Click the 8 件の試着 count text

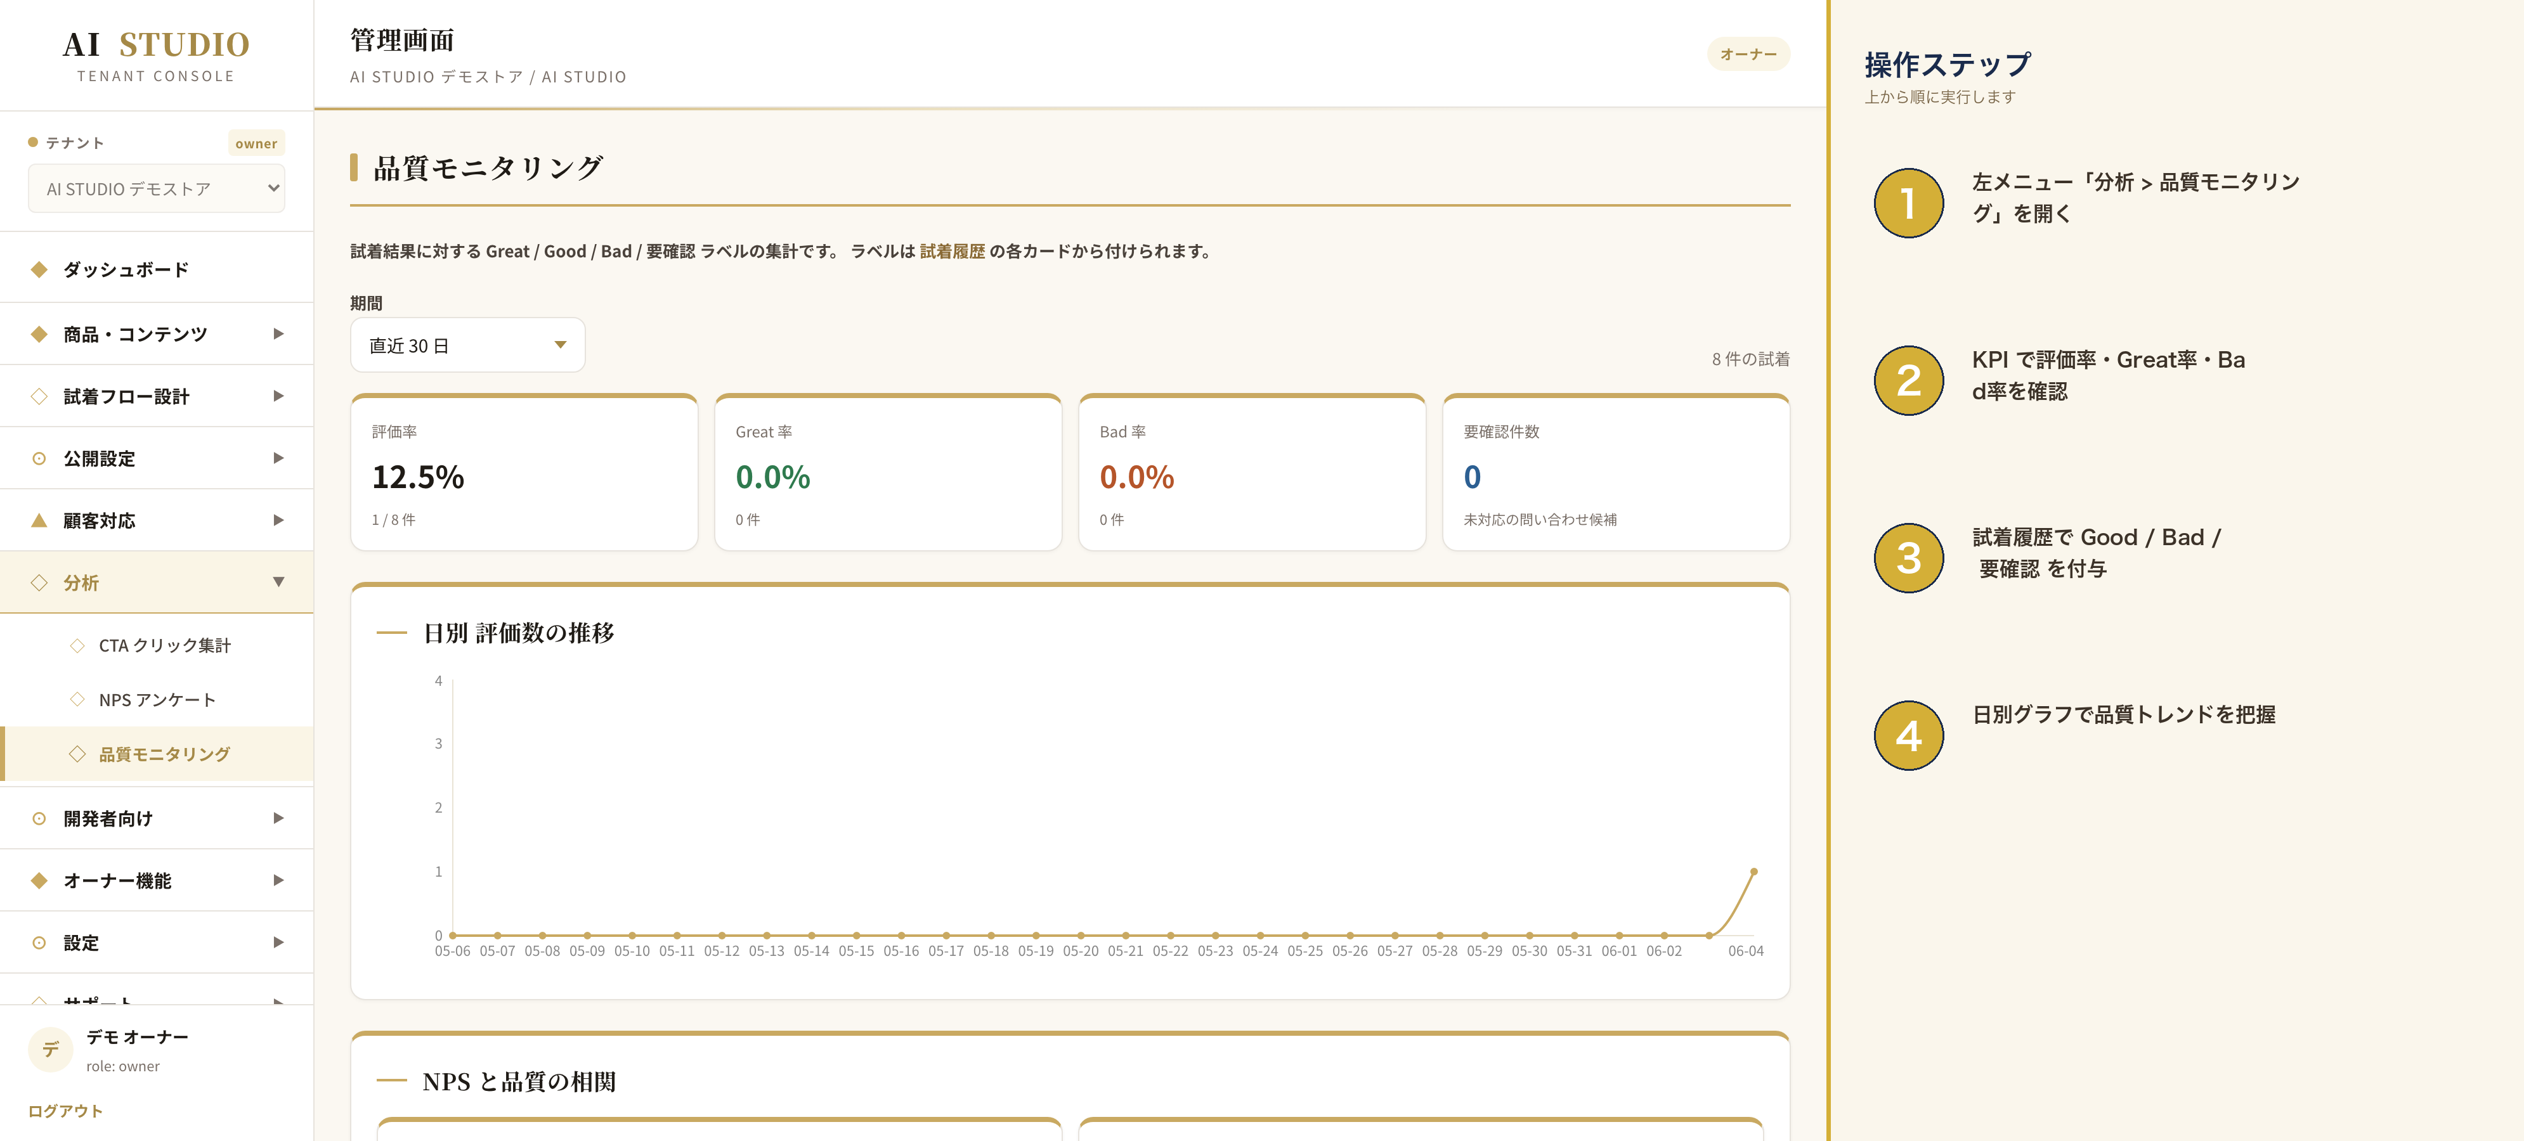(1750, 358)
